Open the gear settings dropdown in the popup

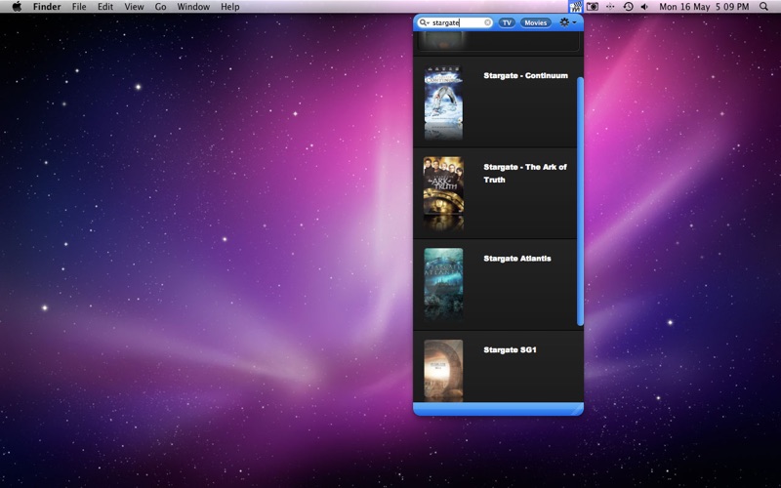(x=568, y=22)
